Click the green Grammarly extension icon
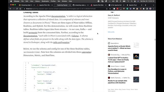The height and width of the screenshot is (92, 164). pos(127,9)
